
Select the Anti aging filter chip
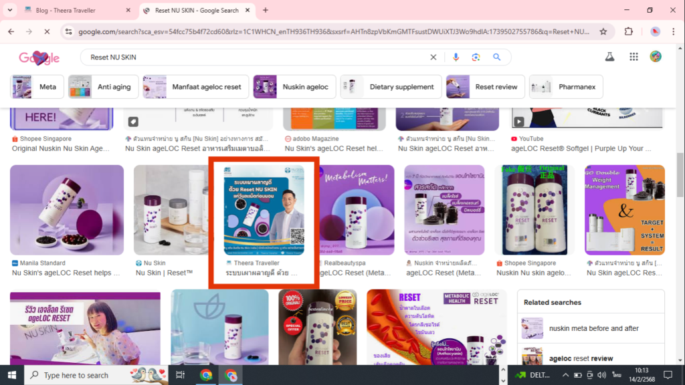point(104,87)
